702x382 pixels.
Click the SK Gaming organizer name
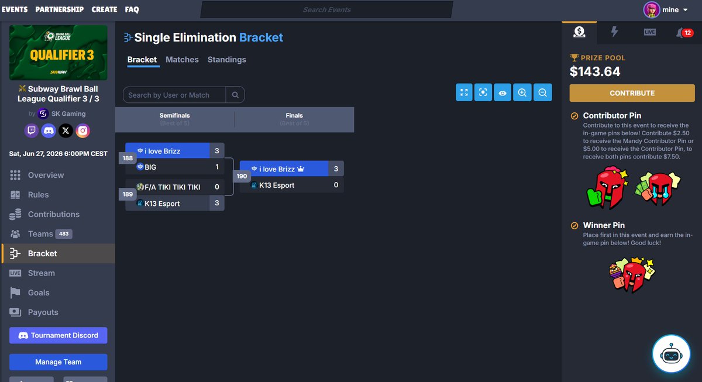(70, 113)
